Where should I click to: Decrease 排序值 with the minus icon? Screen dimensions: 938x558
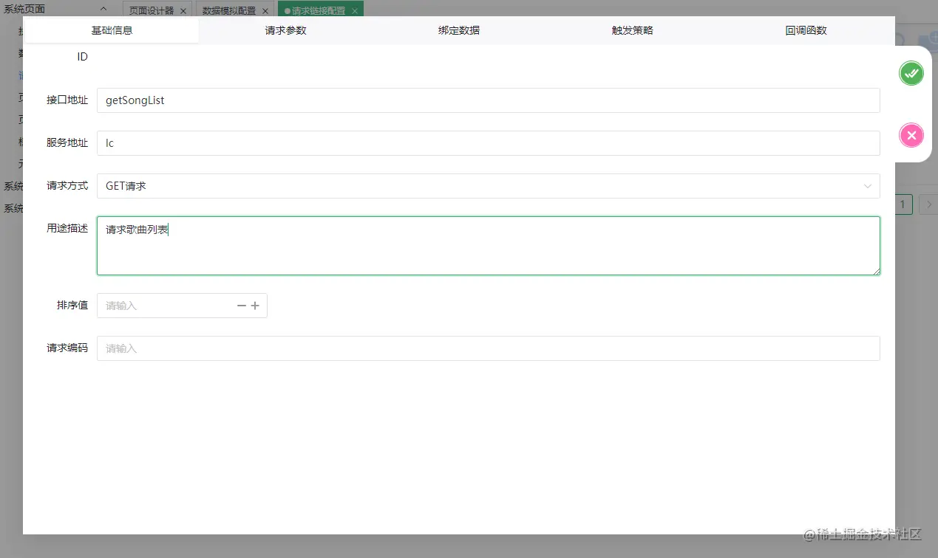241,306
